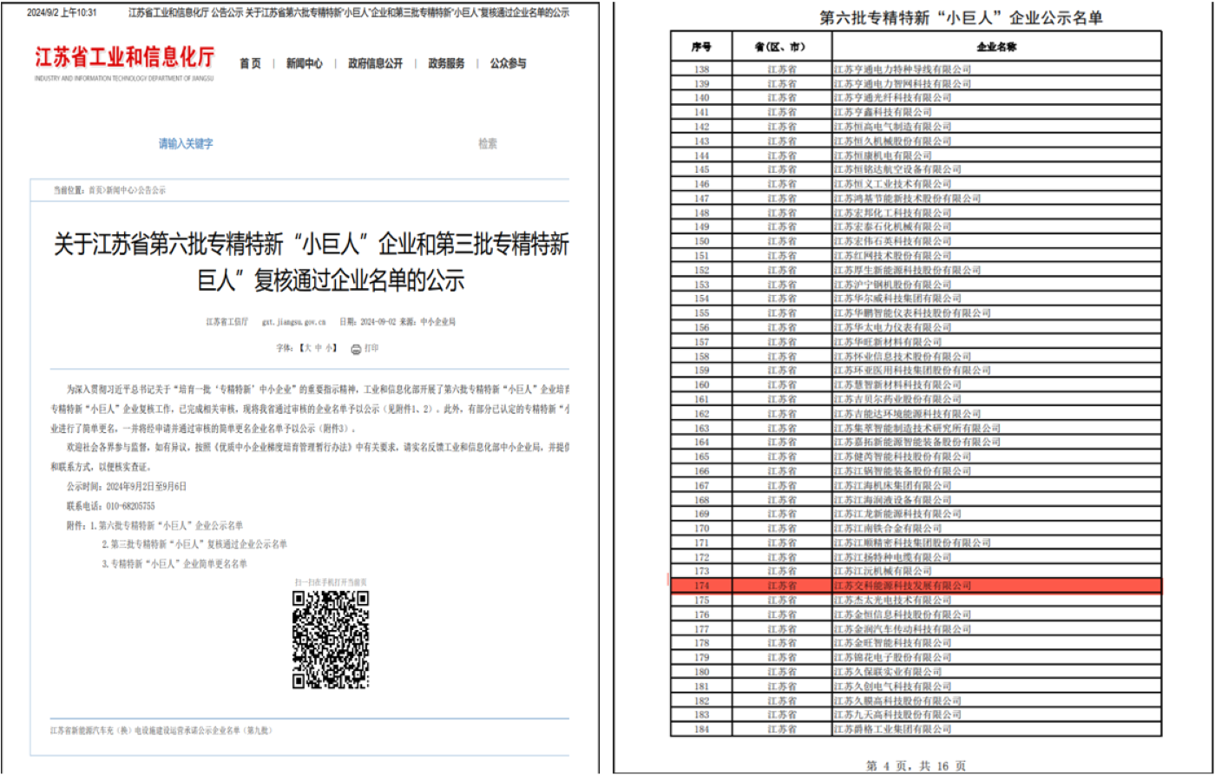Click cell 江苏宏泰石化机械有限公司
Image resolution: width=1215 pixels, height=775 pixels.
coord(996,227)
